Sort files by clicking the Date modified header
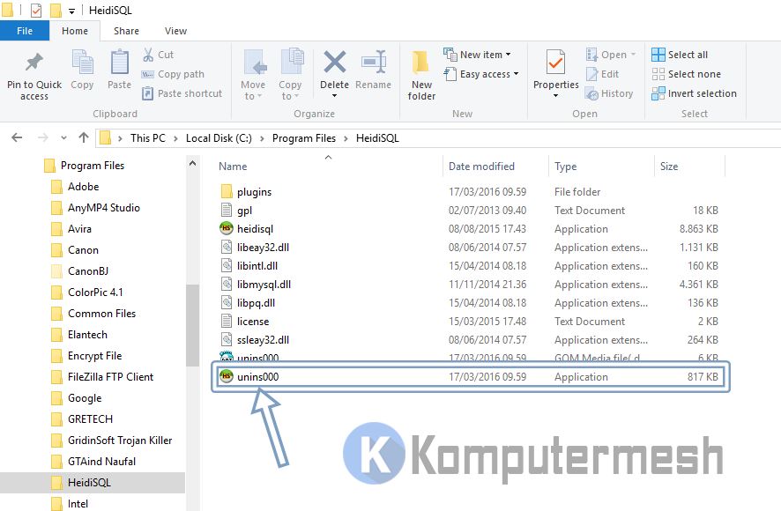The image size is (781, 511). tap(482, 167)
